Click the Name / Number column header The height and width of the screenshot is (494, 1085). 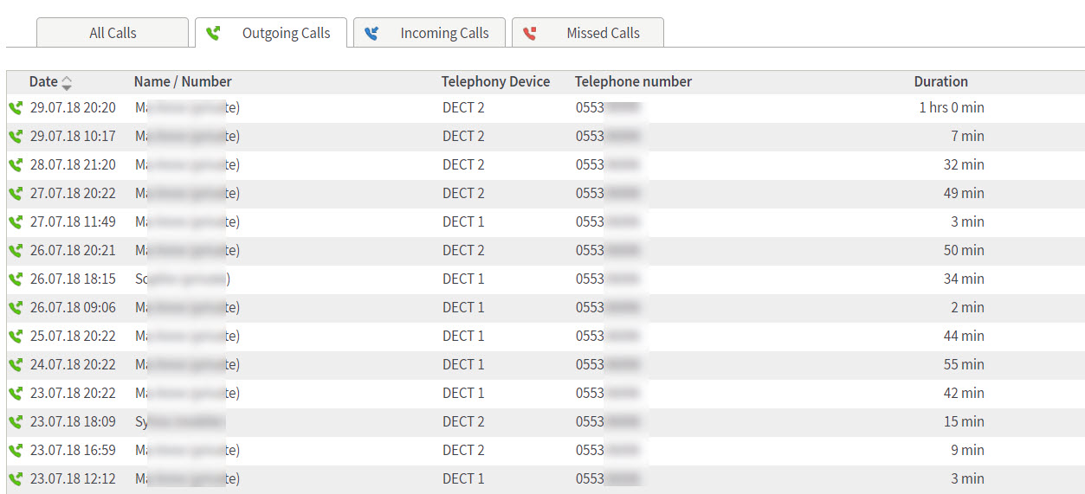[183, 82]
